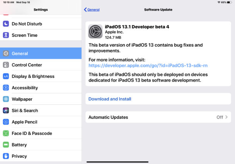Open Screen Time settings
Screen dimensions: 235x164
[41, 35]
